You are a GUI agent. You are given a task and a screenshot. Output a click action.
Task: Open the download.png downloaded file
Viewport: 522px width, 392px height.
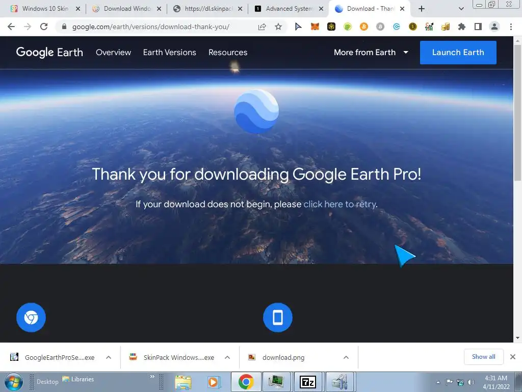[x=277, y=357]
